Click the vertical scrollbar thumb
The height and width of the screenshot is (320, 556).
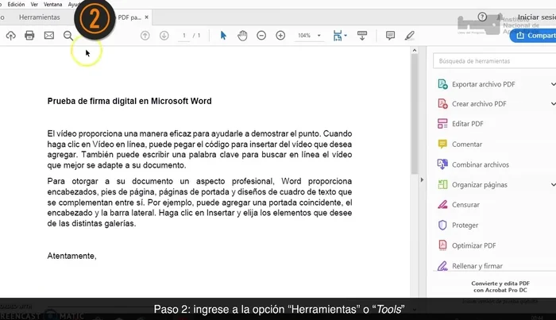[x=414, y=114]
